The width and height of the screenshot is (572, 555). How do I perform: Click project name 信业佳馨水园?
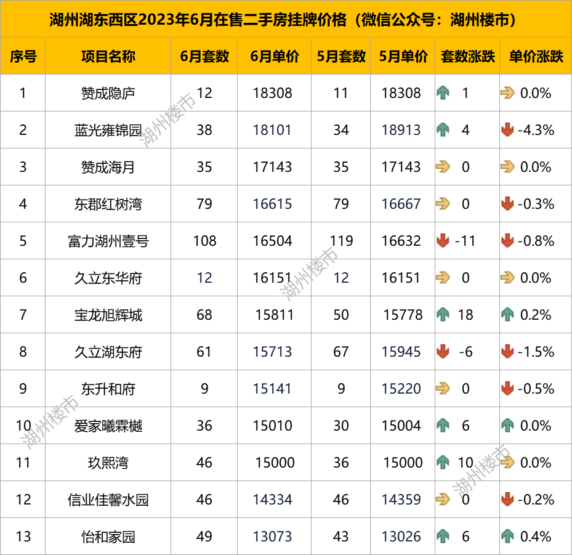[108, 500]
